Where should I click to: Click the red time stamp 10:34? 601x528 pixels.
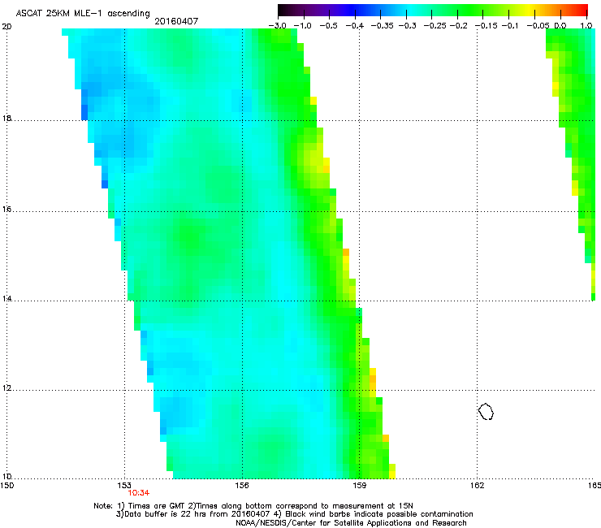coord(139,493)
